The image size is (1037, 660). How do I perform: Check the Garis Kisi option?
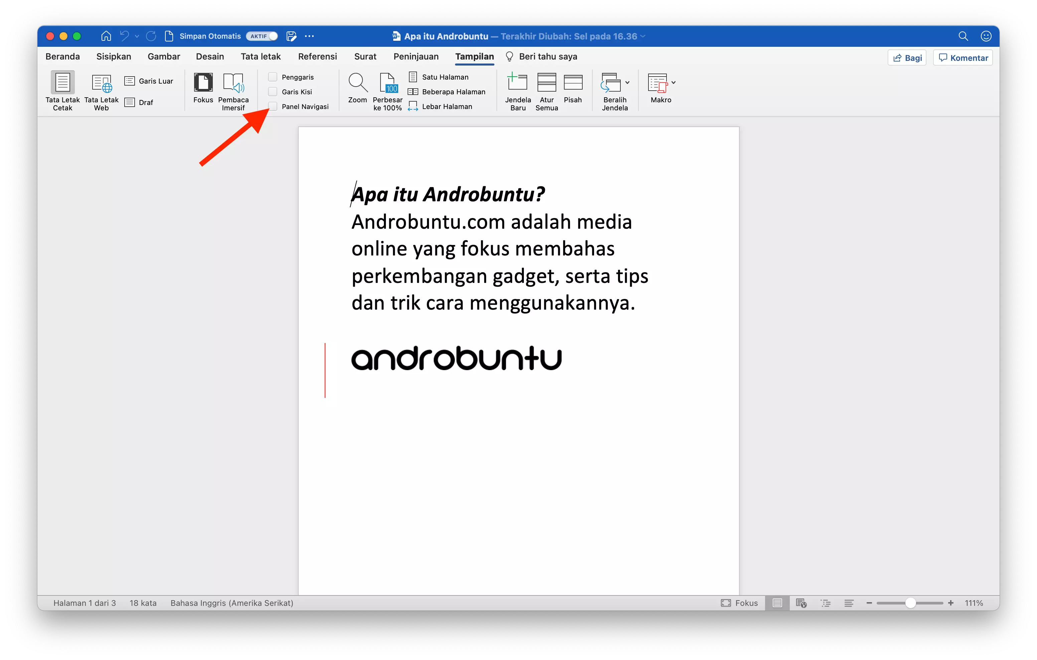click(273, 91)
